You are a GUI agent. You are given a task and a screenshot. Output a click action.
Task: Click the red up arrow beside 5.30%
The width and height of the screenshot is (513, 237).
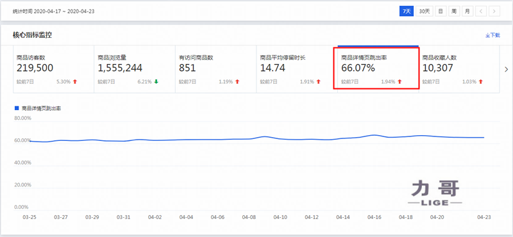click(75, 82)
